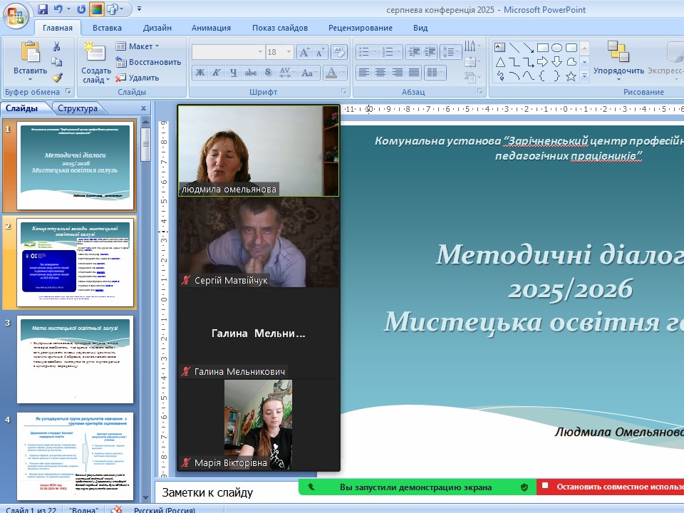Toggle underline formatting Ч
The image size is (684, 513).
[x=234, y=73]
